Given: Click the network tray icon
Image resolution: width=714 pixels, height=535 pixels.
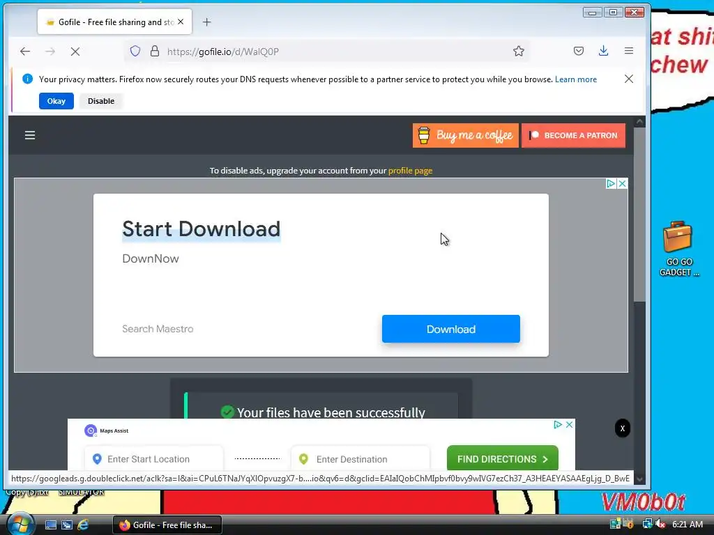Looking at the screenshot, I should click(647, 524).
